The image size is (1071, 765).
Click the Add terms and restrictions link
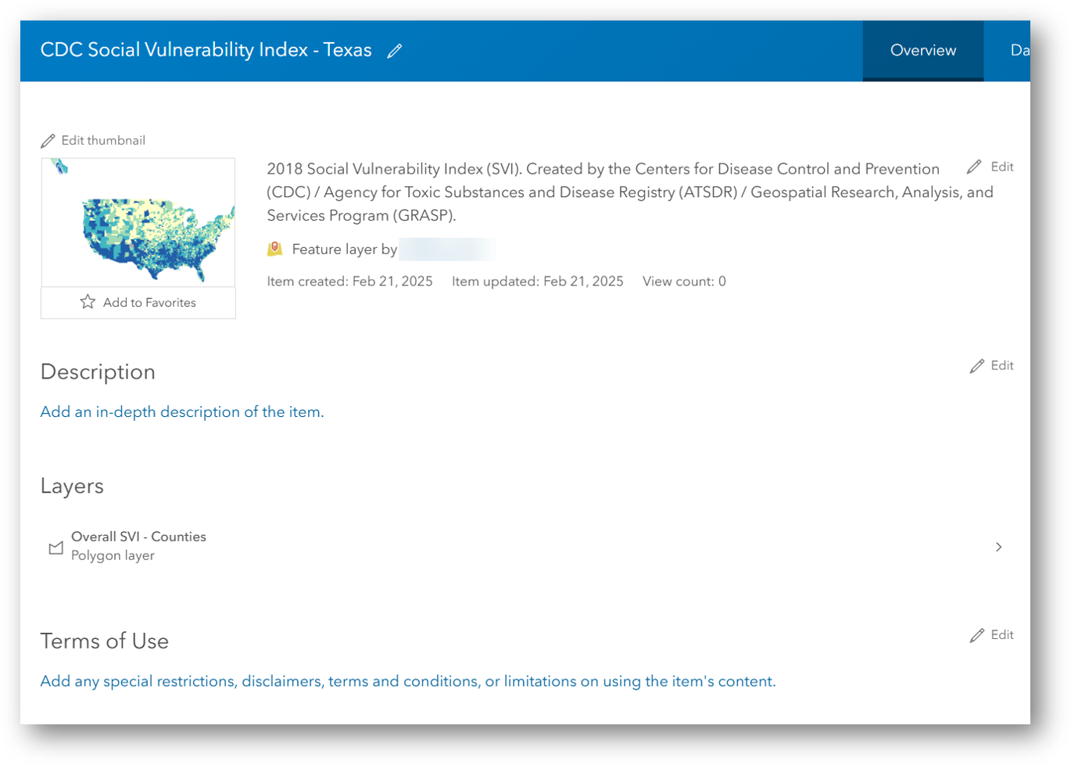pyautogui.click(x=407, y=681)
